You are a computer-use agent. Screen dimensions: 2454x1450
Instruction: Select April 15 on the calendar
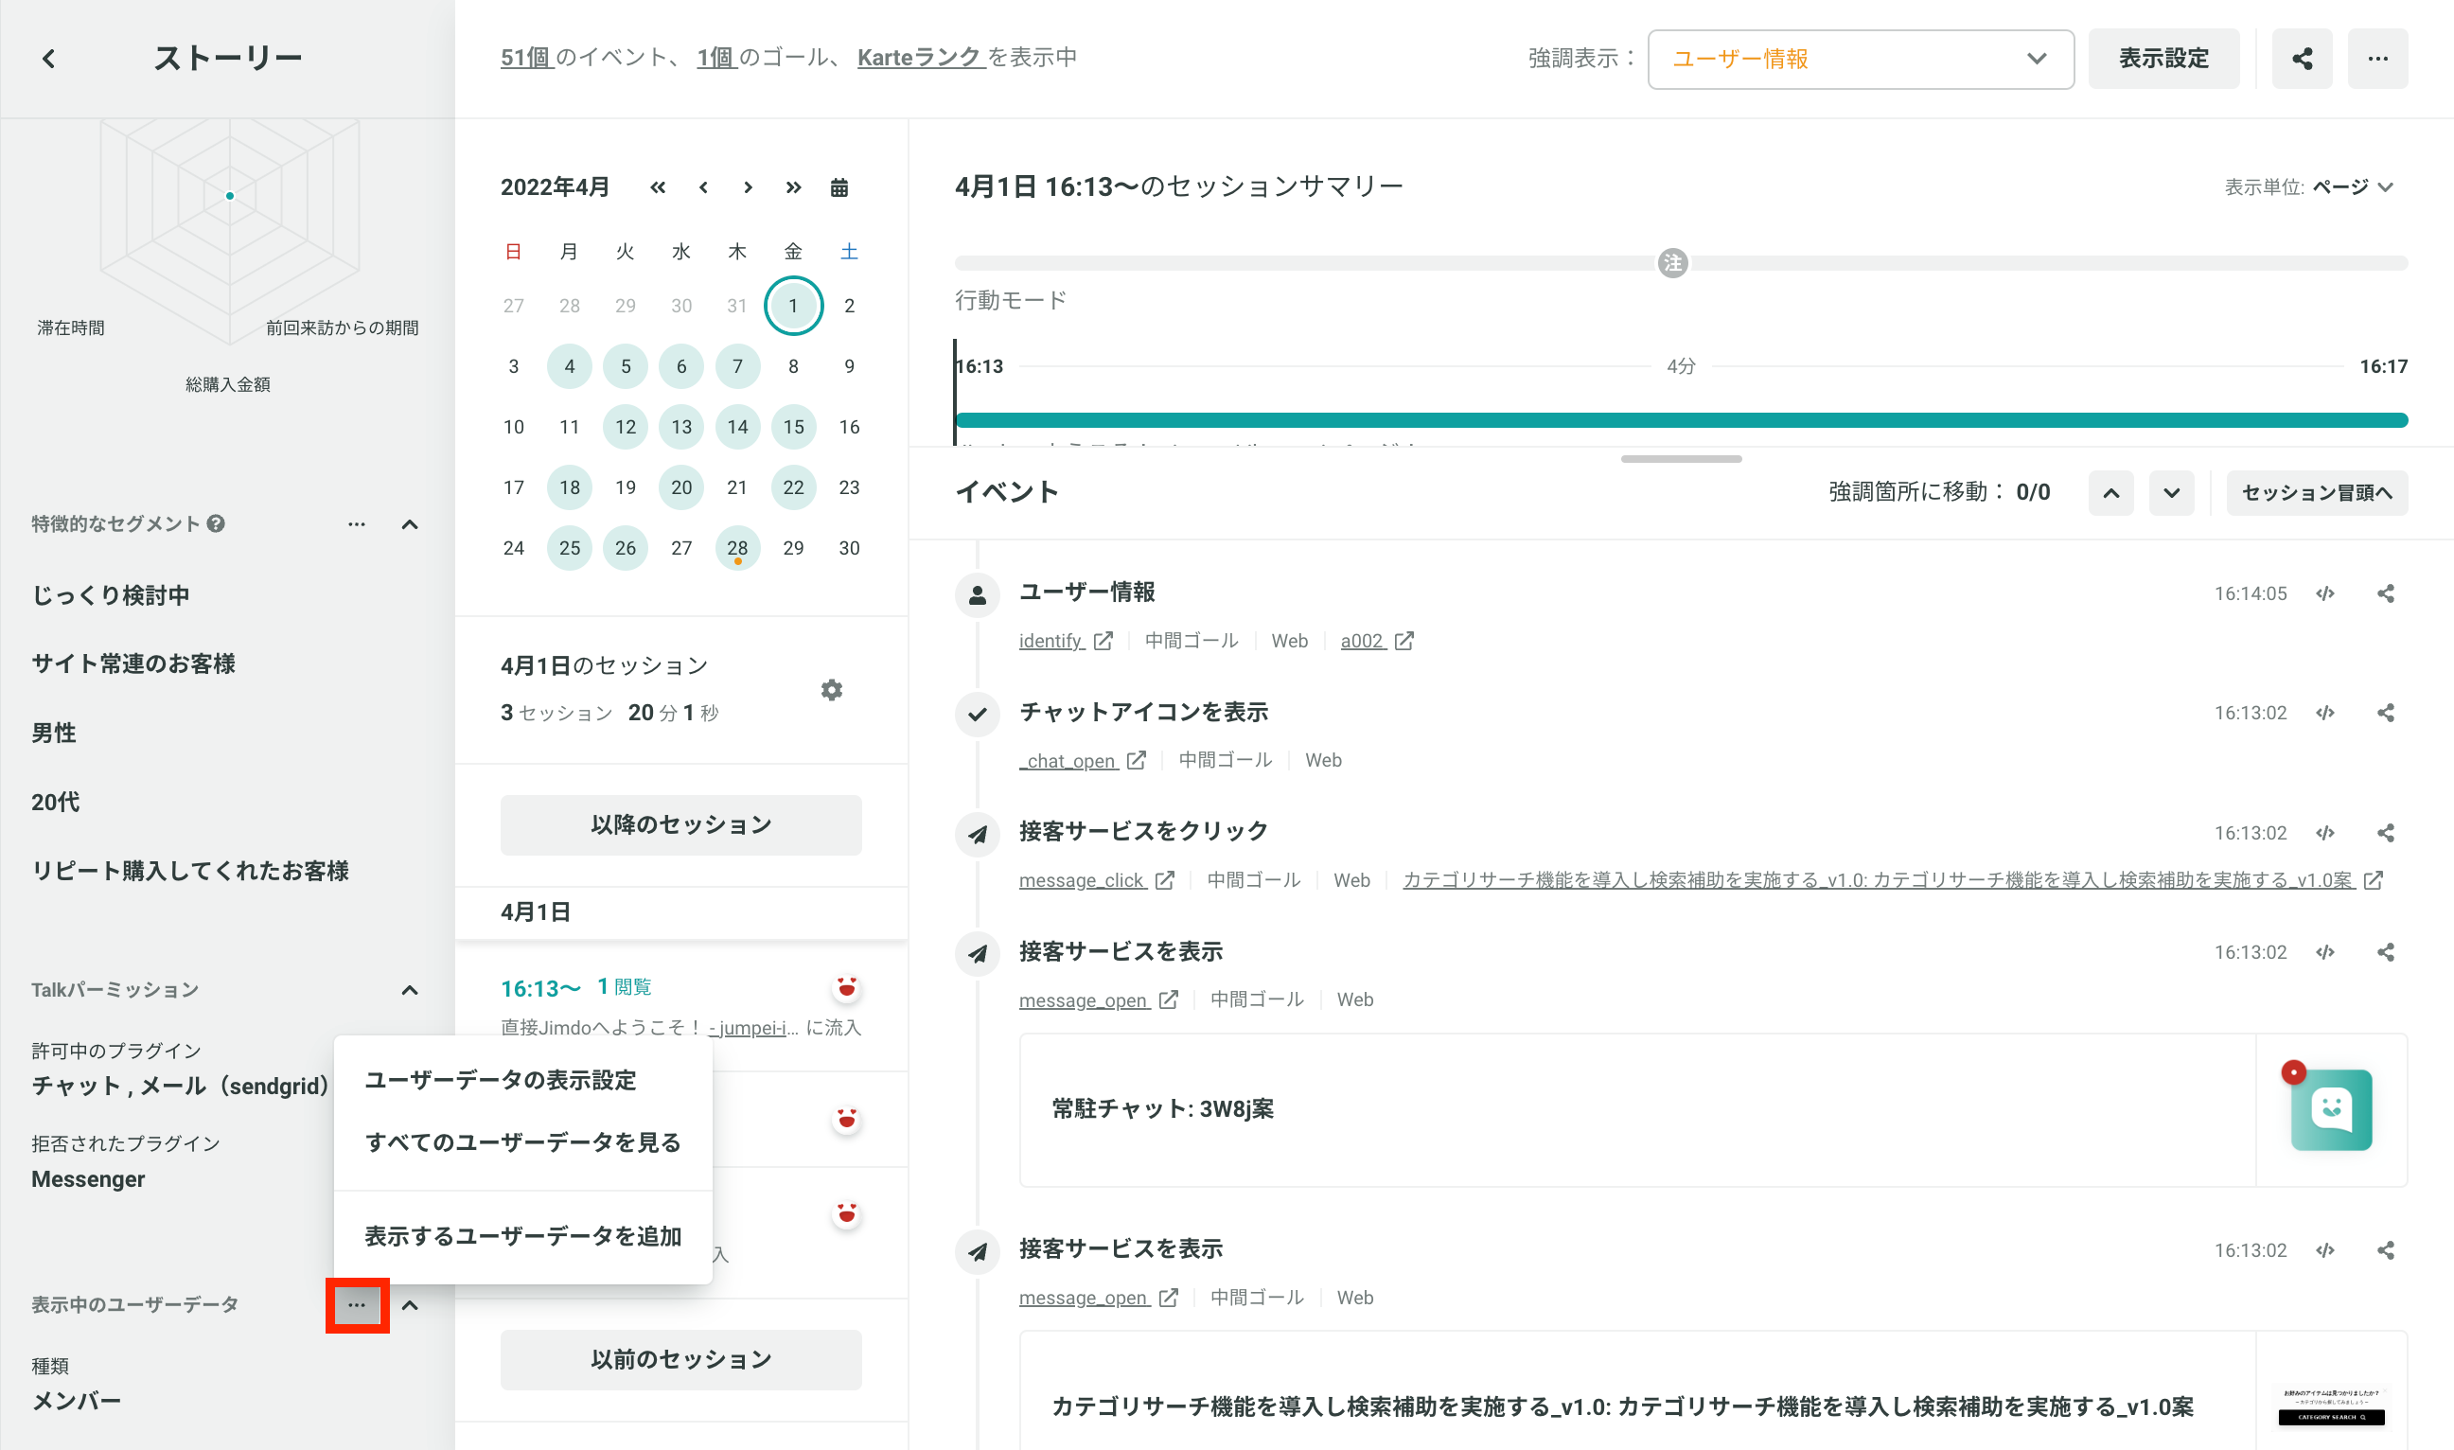tap(793, 427)
